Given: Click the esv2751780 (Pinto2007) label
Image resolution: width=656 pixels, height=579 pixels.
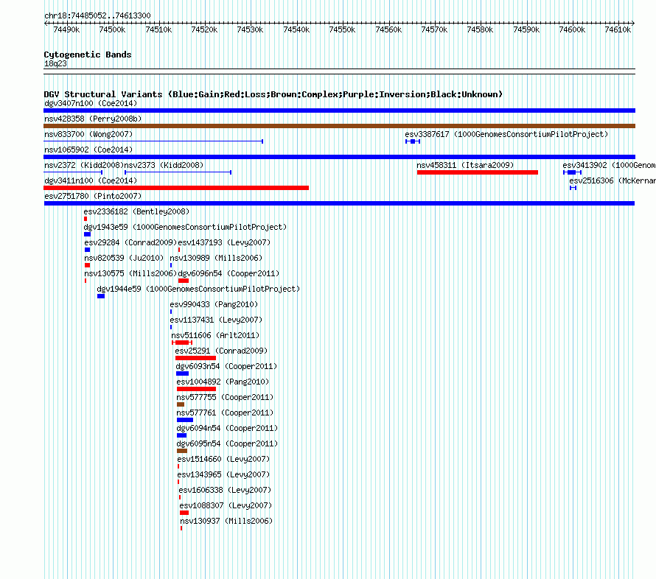Looking at the screenshot, I should [93, 196].
